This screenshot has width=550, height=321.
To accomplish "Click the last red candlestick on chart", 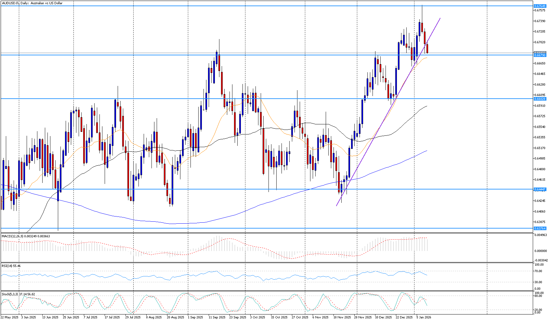I will tap(427, 49).
